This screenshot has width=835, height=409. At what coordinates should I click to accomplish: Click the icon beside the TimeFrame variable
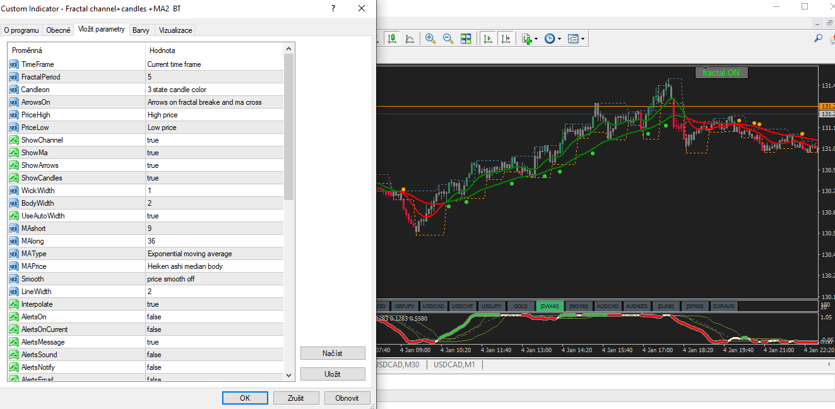coord(14,64)
